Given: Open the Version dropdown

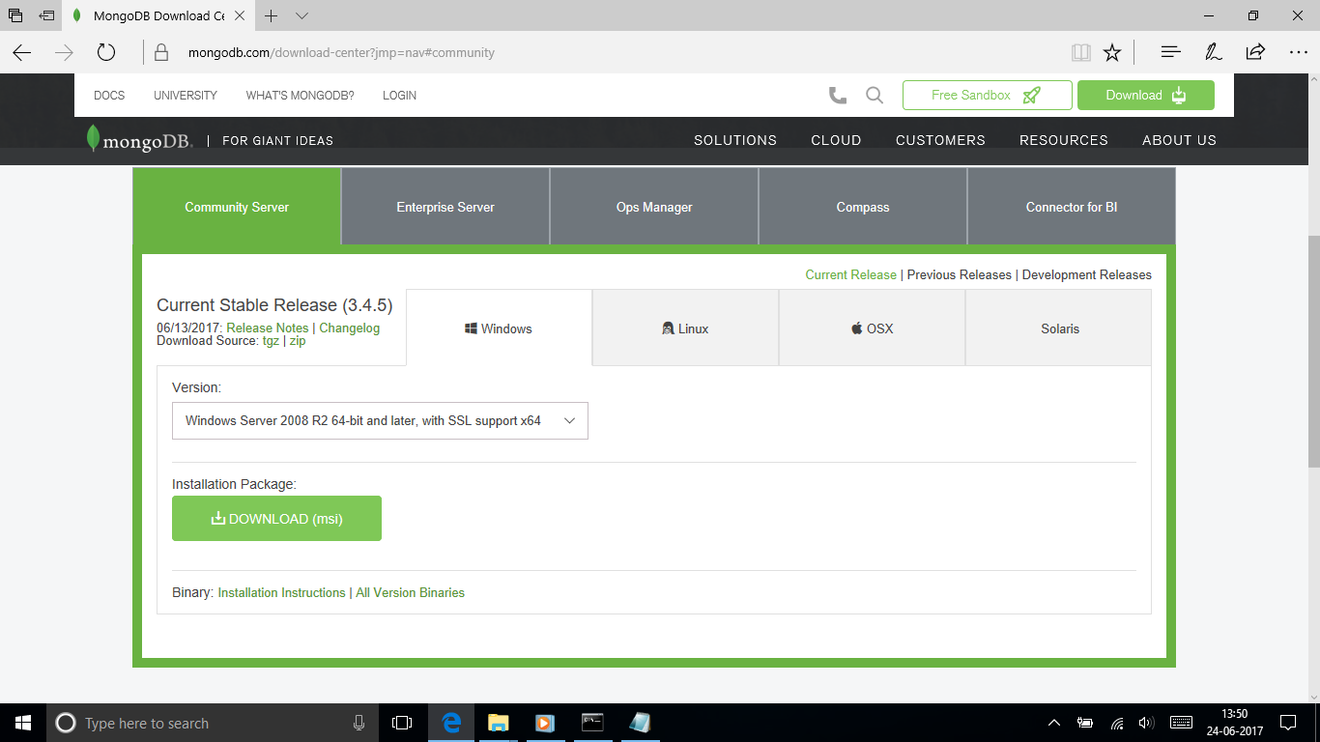Looking at the screenshot, I should (380, 420).
